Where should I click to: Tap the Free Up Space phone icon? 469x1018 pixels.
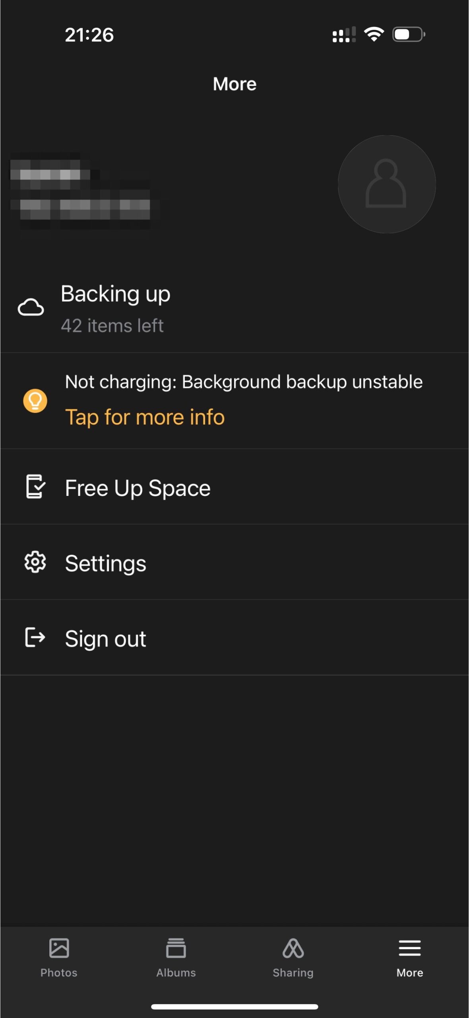point(35,486)
